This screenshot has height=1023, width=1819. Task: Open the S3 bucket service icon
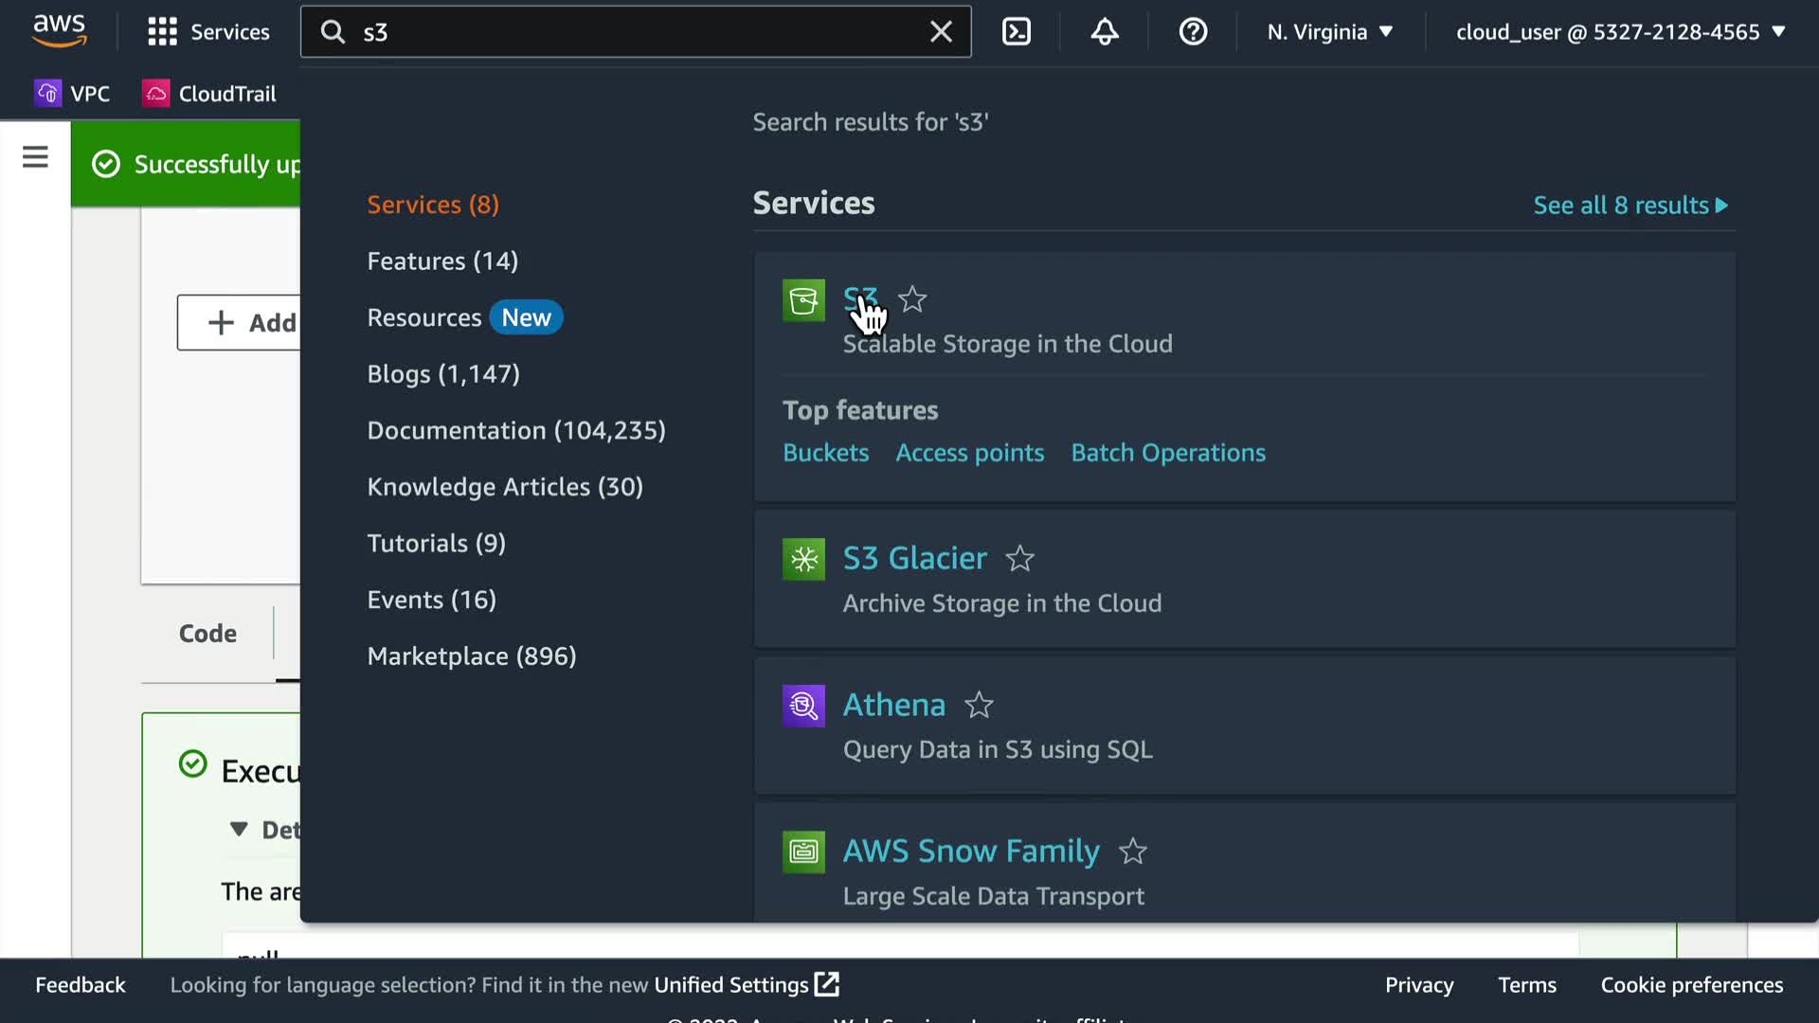[x=803, y=301]
